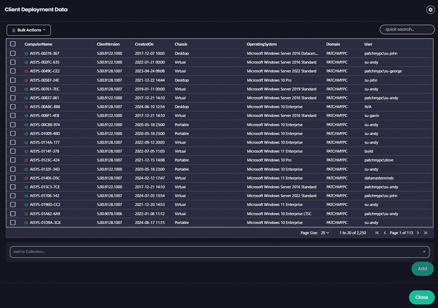Go to next page arrow
This screenshot has width=438, height=308.
point(418,233)
